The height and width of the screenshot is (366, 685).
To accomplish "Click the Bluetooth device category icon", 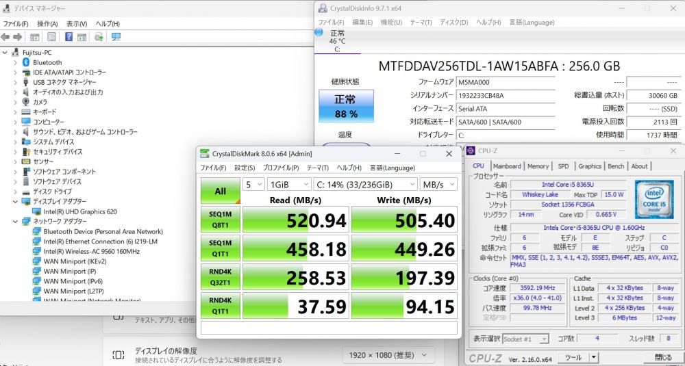I will [x=26, y=62].
